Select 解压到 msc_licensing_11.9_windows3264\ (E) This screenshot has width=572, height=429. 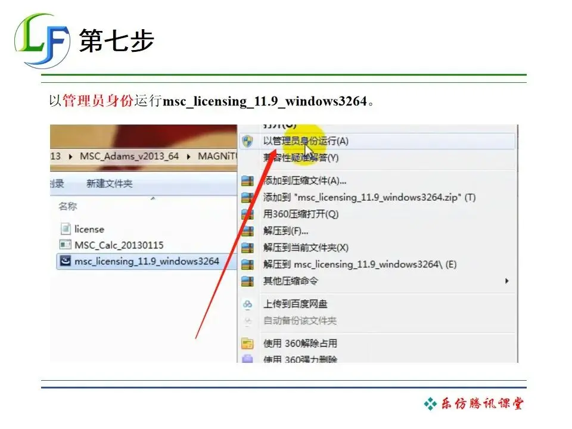click(360, 265)
